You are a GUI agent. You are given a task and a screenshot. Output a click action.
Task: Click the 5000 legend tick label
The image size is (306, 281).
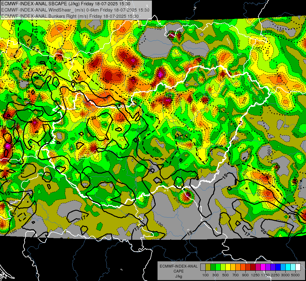pos(295,275)
